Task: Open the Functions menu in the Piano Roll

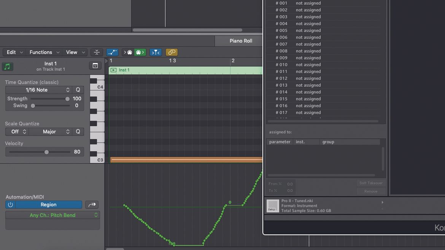Action: tap(41, 52)
